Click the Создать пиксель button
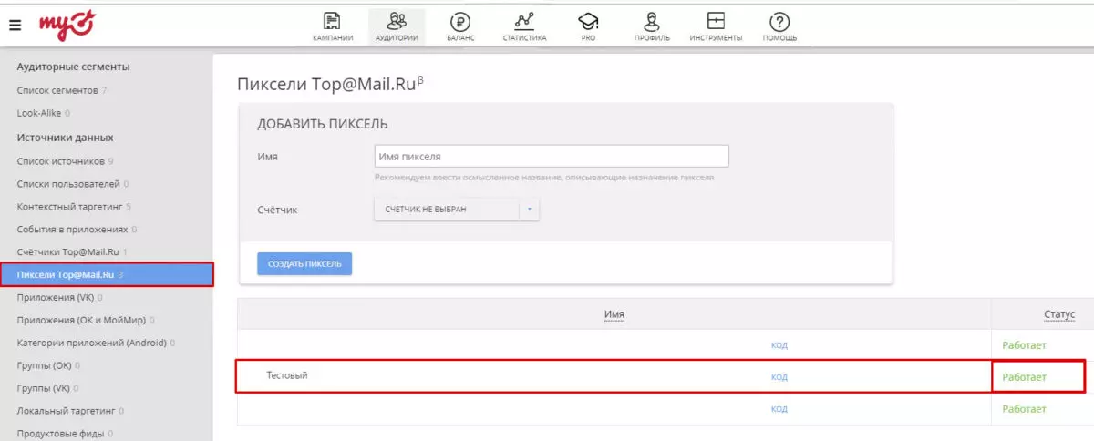The image size is (1094, 441). click(x=304, y=263)
